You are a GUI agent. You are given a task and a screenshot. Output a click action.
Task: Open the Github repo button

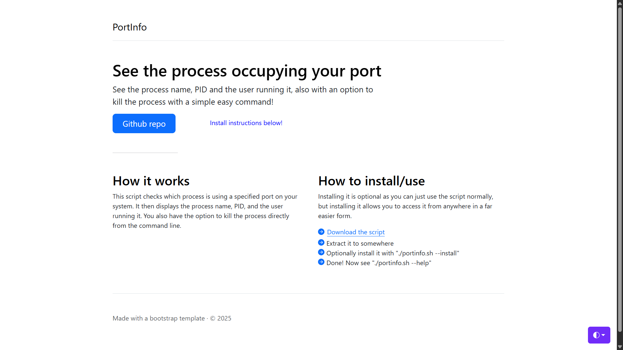(x=144, y=123)
